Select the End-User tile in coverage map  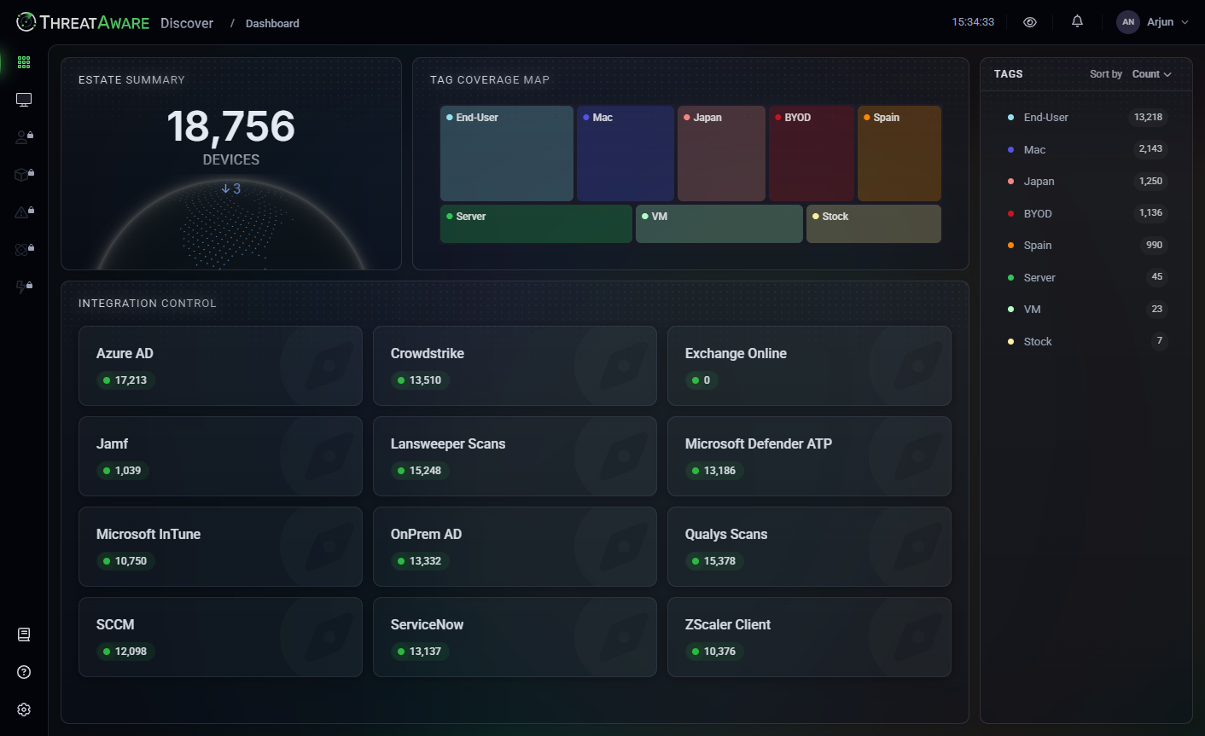coord(507,154)
